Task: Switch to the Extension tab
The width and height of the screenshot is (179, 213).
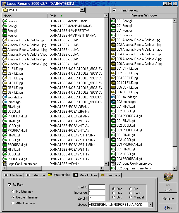Action: tap(35, 175)
